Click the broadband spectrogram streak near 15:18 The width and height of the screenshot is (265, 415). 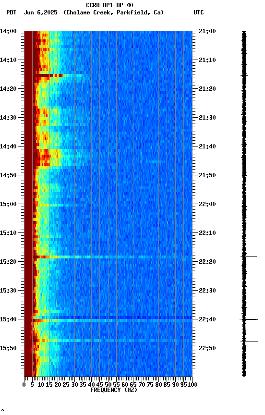click(112, 257)
